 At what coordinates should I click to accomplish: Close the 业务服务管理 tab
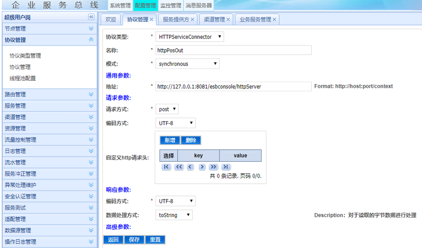click(274, 20)
